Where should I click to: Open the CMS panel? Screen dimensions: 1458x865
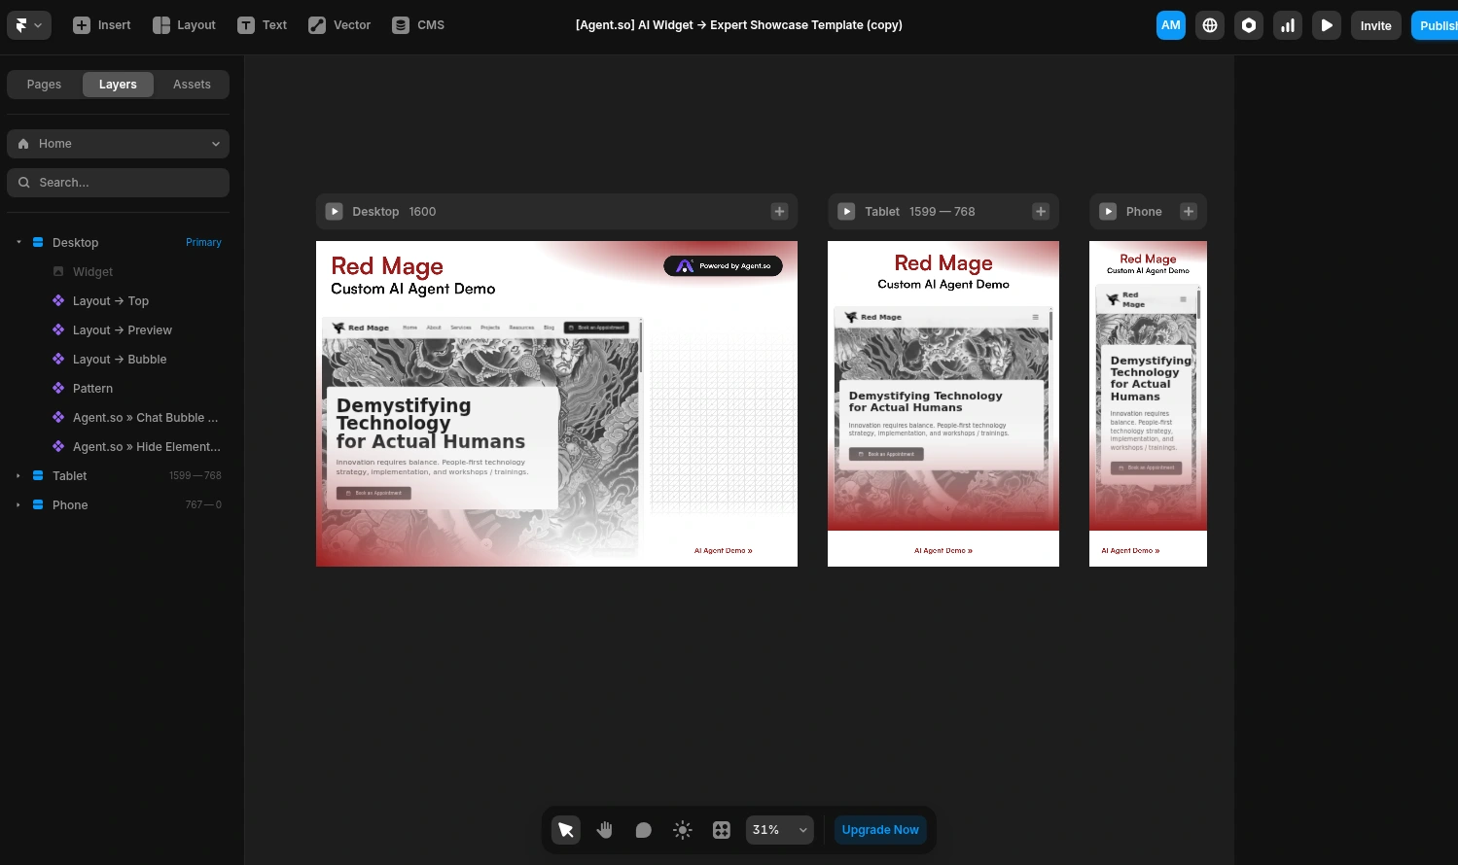(418, 25)
